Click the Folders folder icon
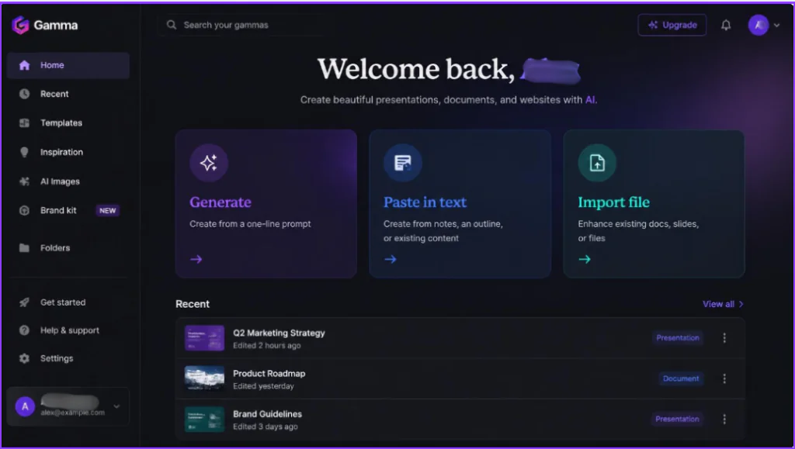Image resolution: width=795 pixels, height=449 pixels. click(24, 248)
